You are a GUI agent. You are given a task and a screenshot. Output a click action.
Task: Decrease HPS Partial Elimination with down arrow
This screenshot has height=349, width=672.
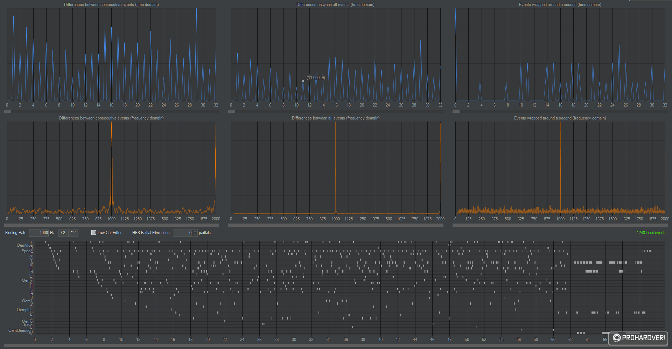(x=195, y=234)
